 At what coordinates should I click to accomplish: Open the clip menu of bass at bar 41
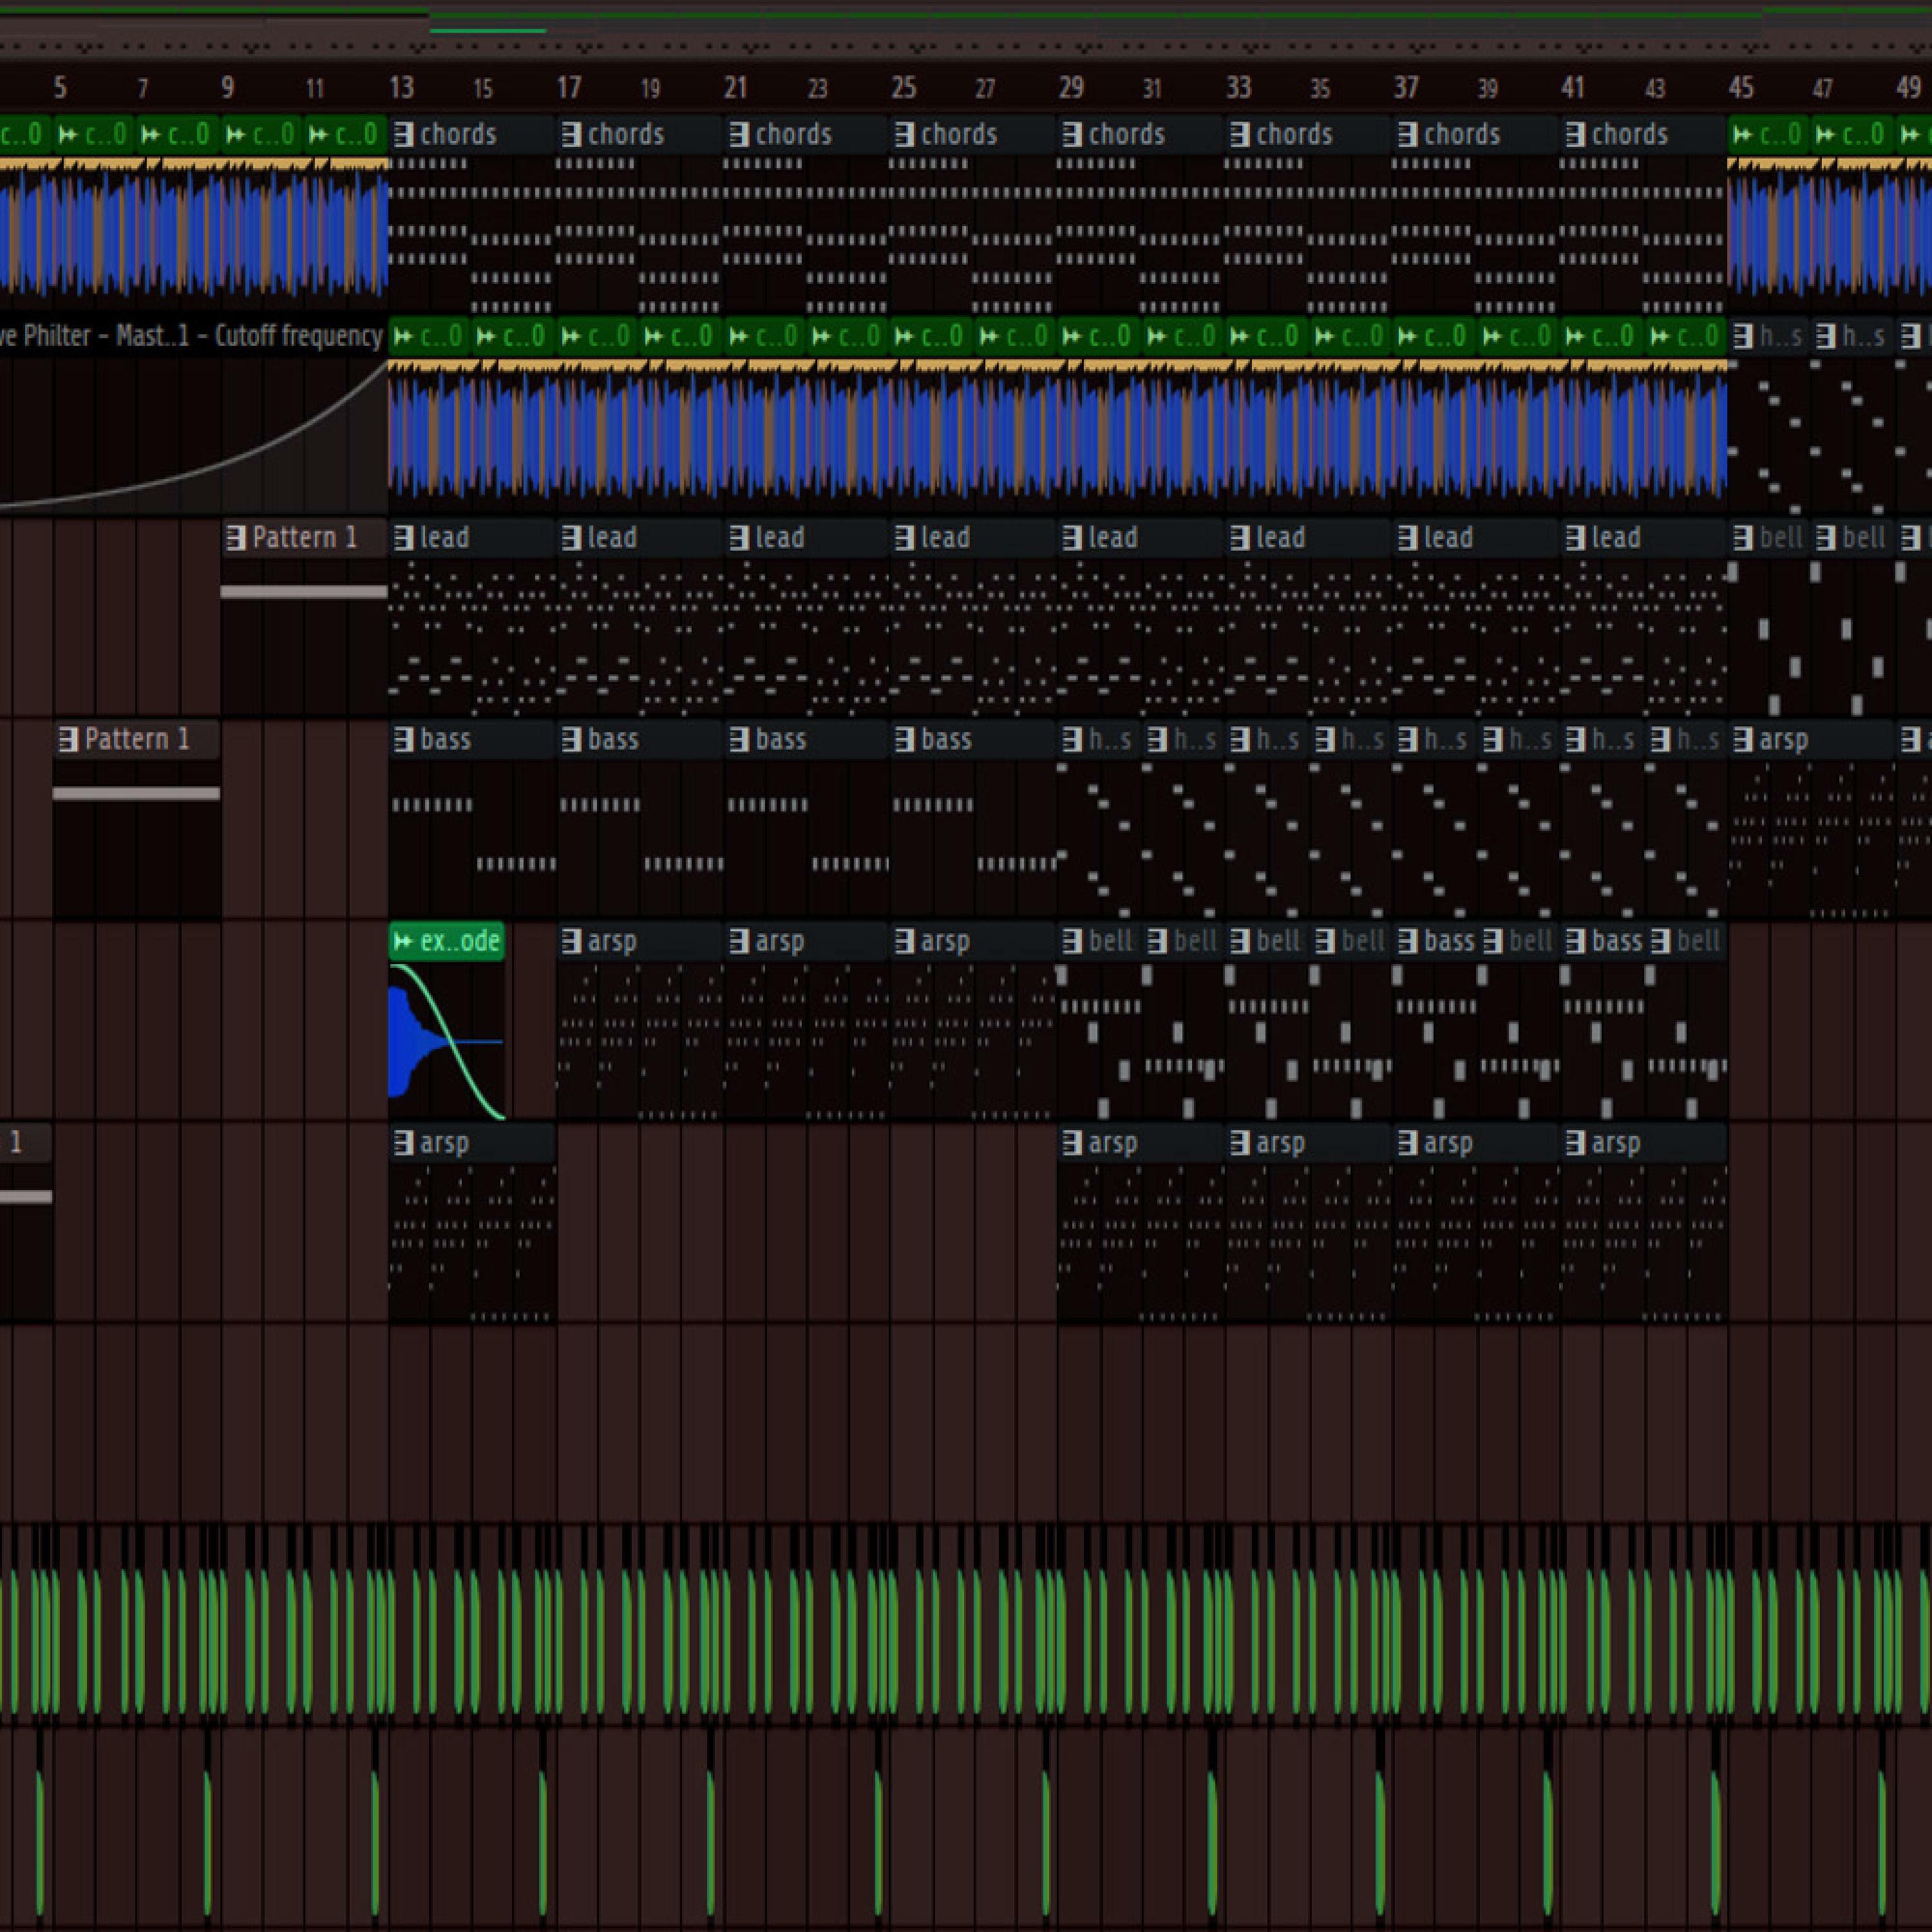click(1575, 941)
